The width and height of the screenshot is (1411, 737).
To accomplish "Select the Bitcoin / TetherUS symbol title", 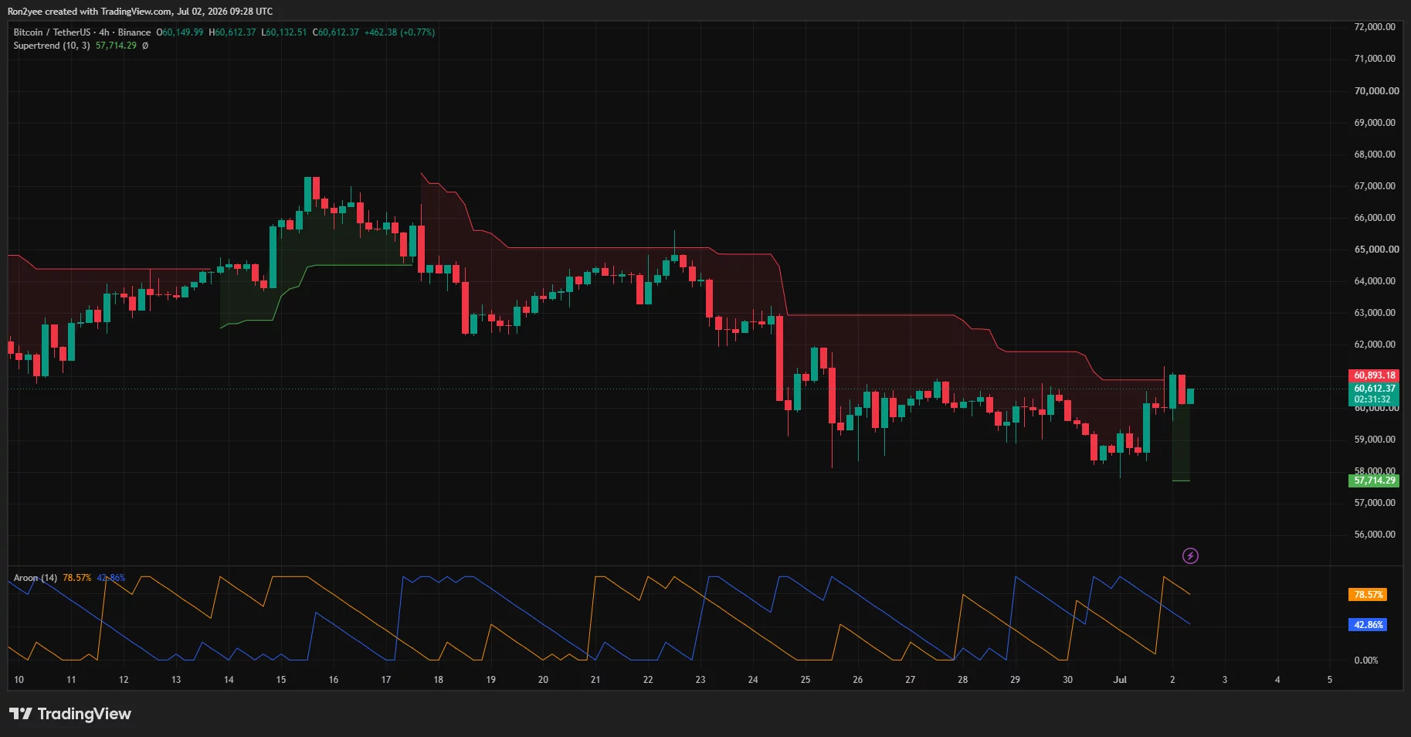I will [x=52, y=32].
